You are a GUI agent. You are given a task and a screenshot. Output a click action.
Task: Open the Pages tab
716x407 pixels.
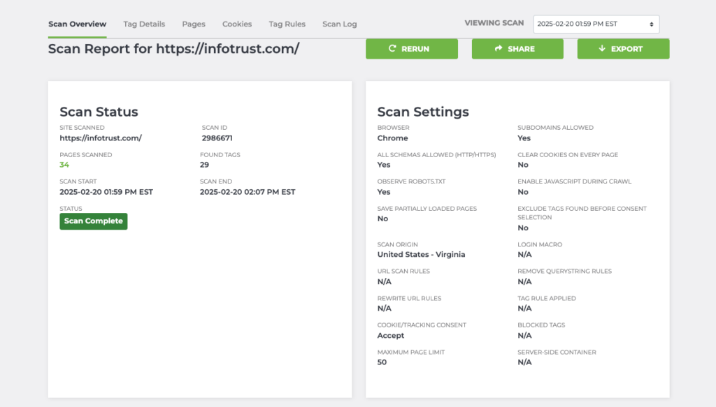[x=194, y=24]
